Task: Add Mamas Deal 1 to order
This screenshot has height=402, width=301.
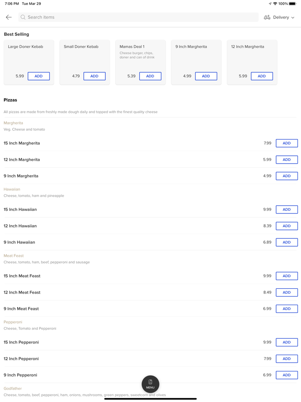Action: pyautogui.click(x=150, y=76)
